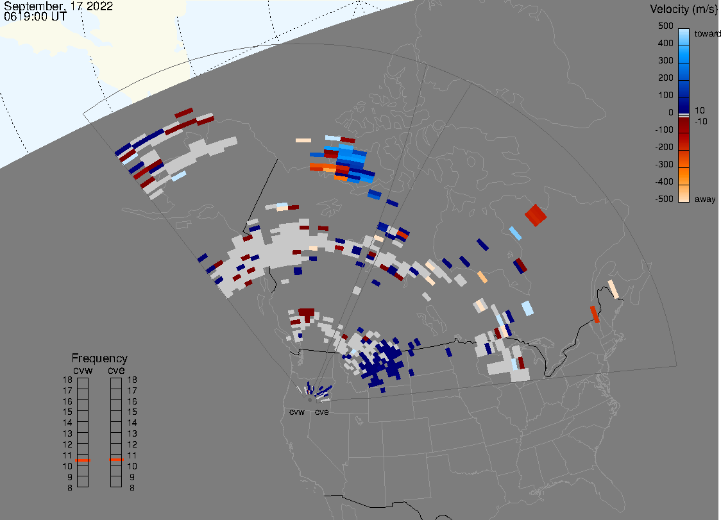This screenshot has width=721, height=520.
Task: Click the 0 tick label on the velocity scale
Action: [x=670, y=113]
